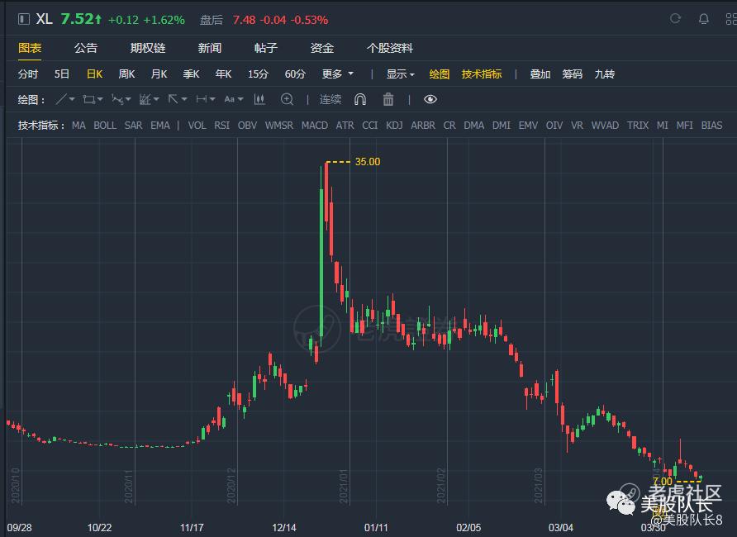Select the 15分 interval
Image resolution: width=737 pixels, height=537 pixels.
tap(258, 74)
